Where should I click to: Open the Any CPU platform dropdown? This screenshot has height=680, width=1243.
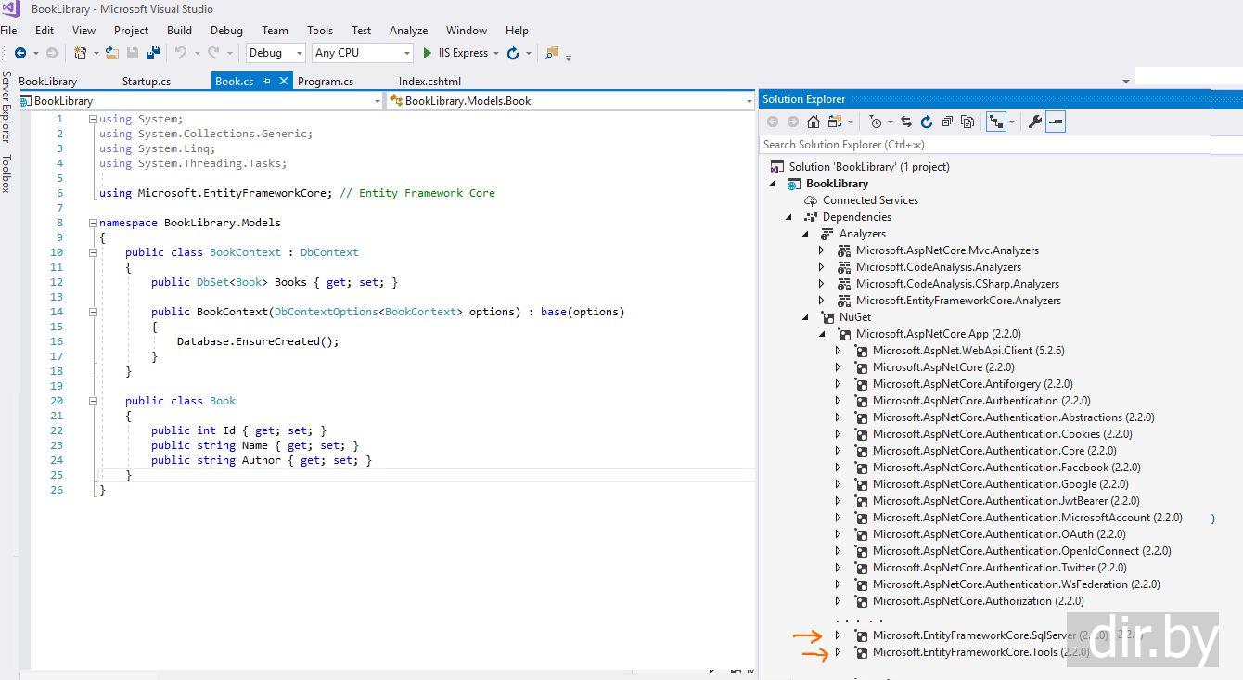pyautogui.click(x=362, y=53)
